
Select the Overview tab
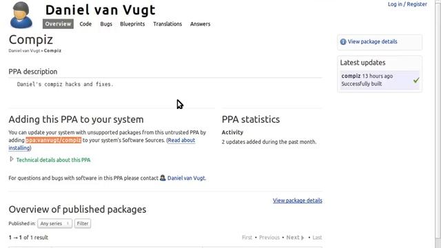point(58,24)
